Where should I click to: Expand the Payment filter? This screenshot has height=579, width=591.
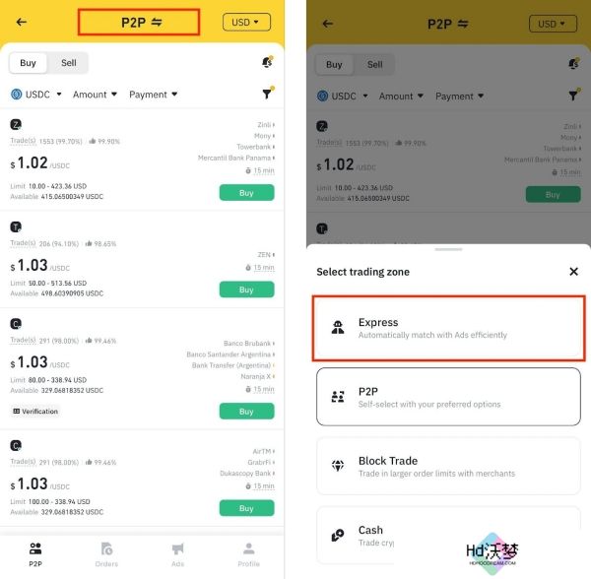pyautogui.click(x=153, y=95)
